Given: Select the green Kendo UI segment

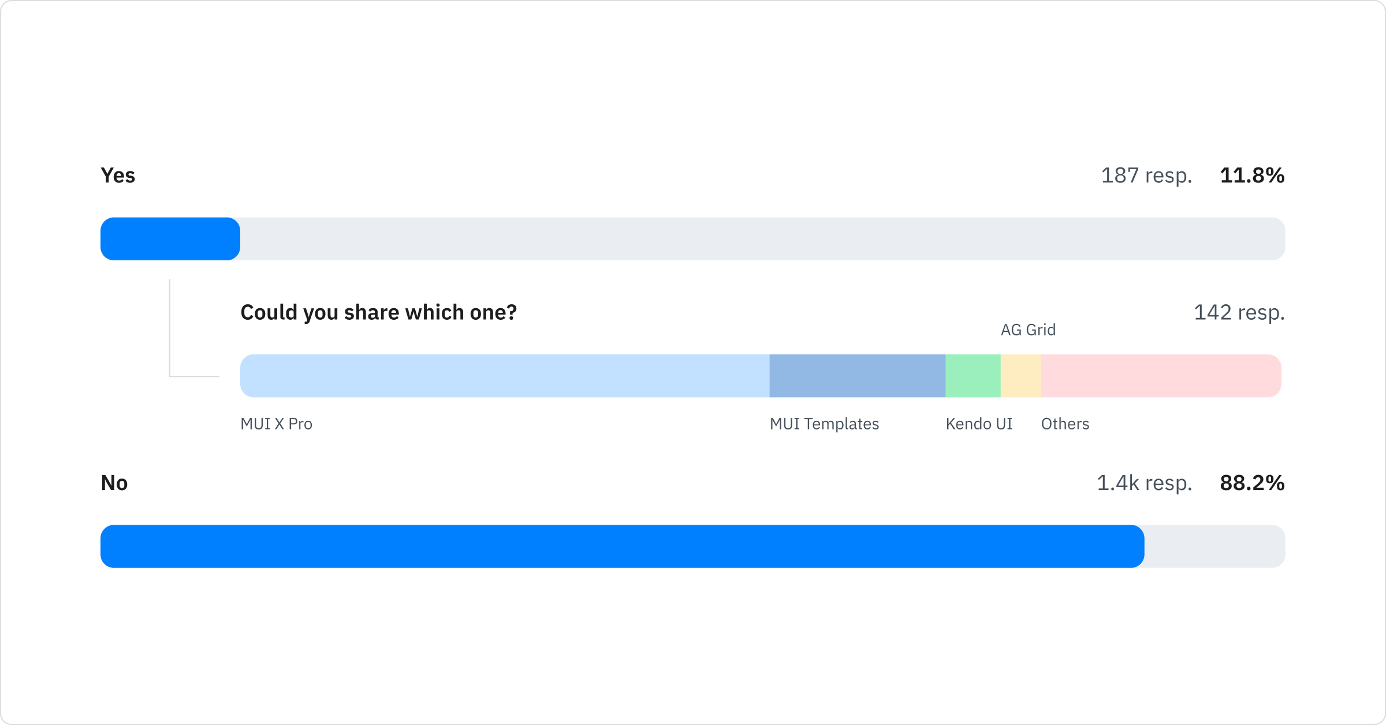Looking at the screenshot, I should pos(973,376).
